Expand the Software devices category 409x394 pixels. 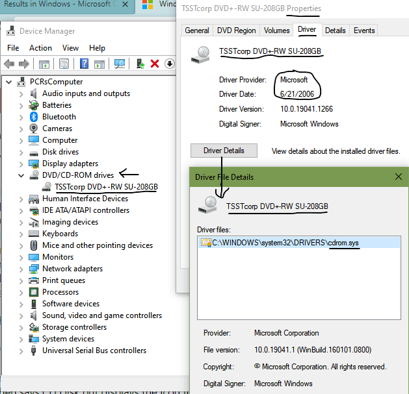[21, 304]
